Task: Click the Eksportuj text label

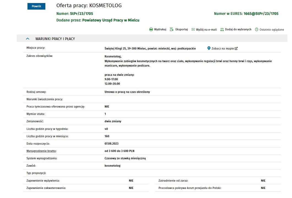Action: (181, 29)
